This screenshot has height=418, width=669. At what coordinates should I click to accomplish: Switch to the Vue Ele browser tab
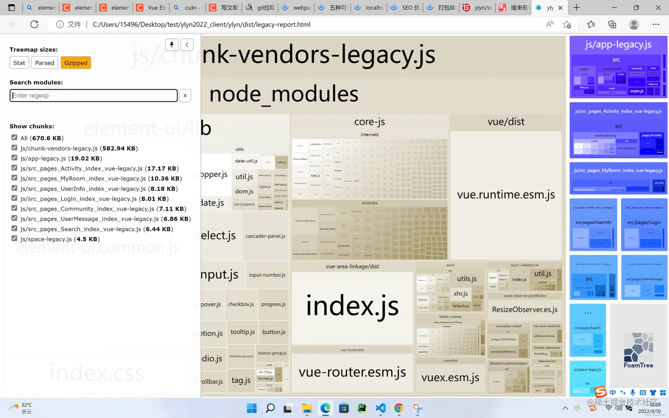152,8
